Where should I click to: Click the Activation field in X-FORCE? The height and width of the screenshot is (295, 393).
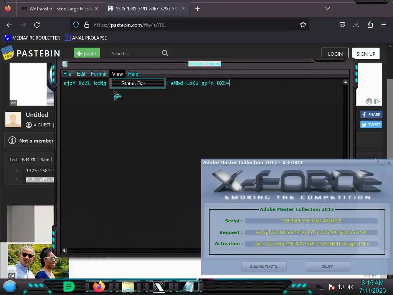coord(311,244)
